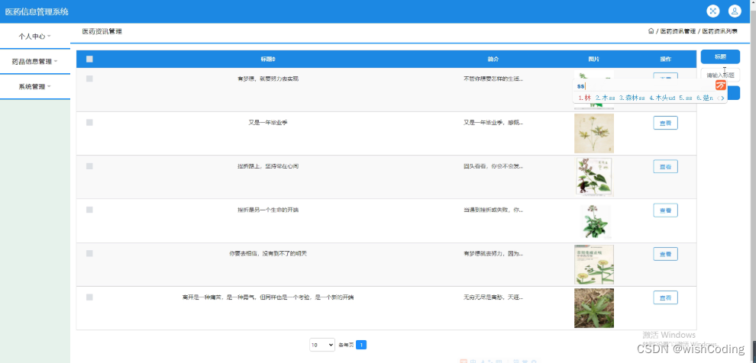Screen dimensions: 756x363
Task: Check the row 有梦想，就要努力去实现
Action: 89,79
